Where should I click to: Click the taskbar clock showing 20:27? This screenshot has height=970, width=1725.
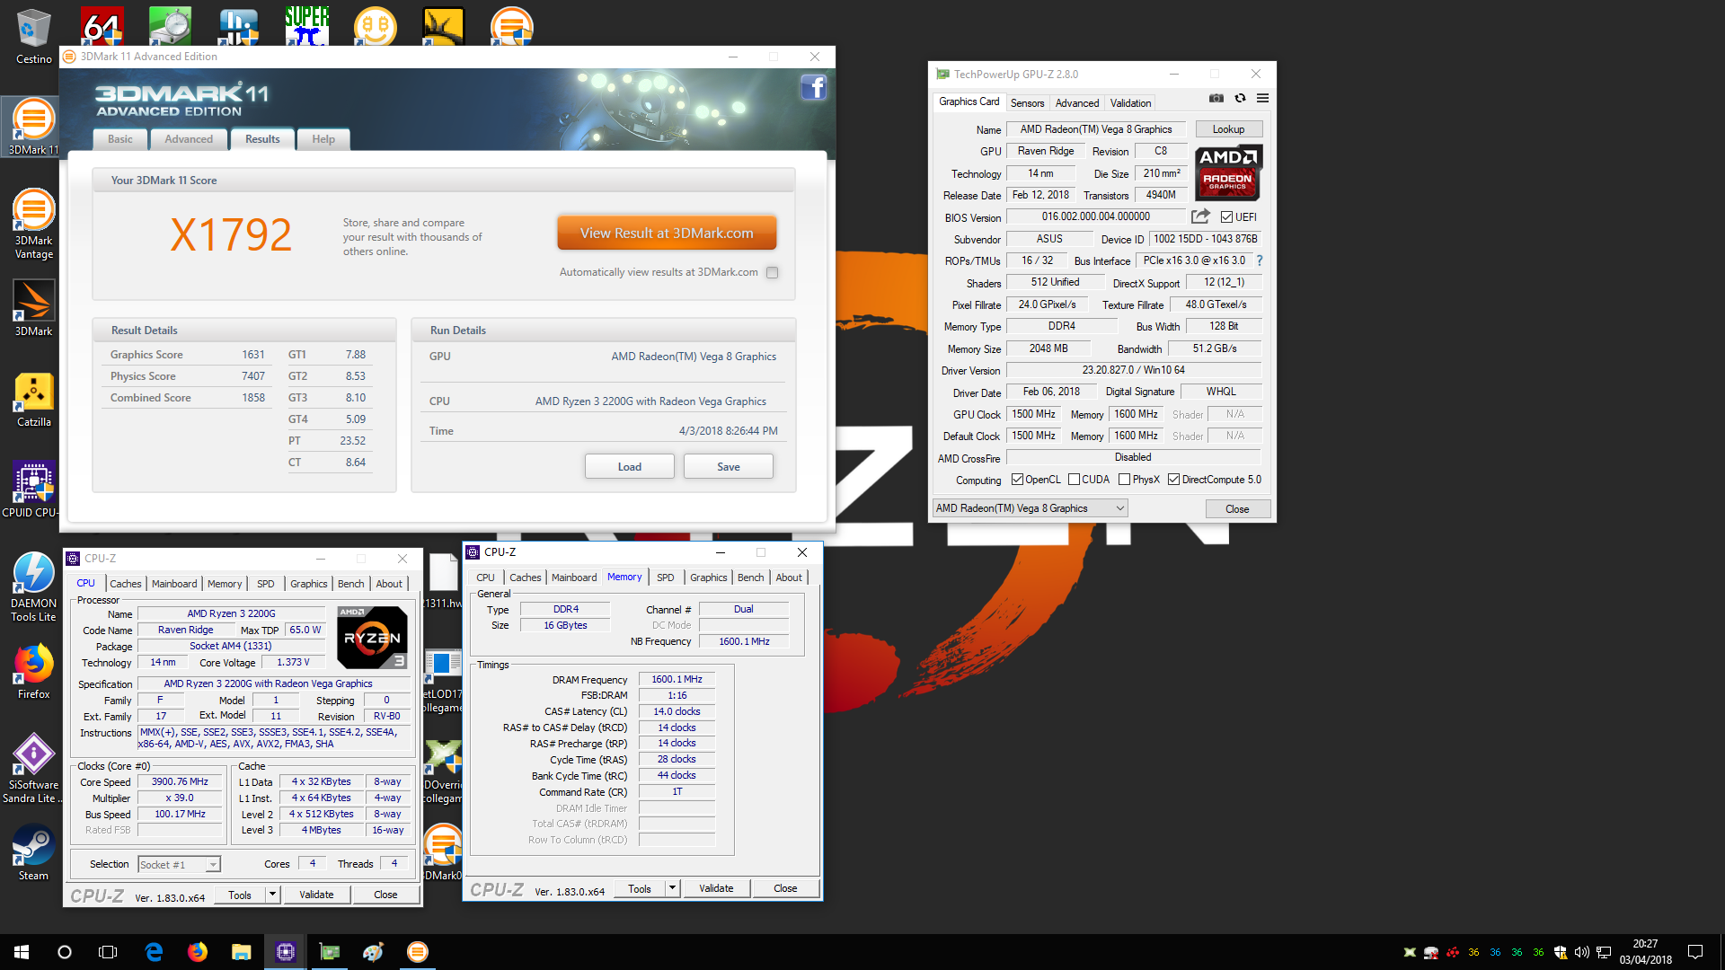tap(1645, 952)
